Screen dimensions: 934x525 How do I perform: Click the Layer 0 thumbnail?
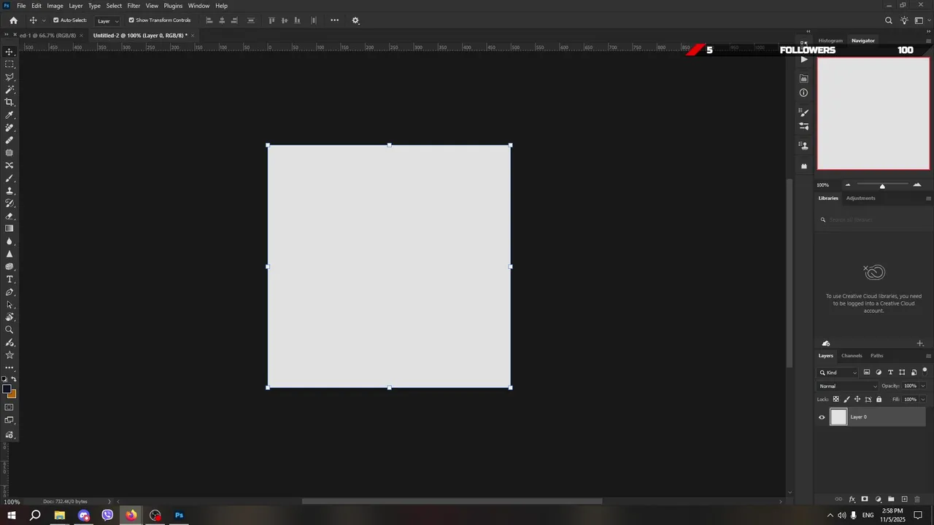[x=838, y=417]
